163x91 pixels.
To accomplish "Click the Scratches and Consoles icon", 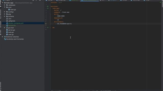I will click(5, 39).
